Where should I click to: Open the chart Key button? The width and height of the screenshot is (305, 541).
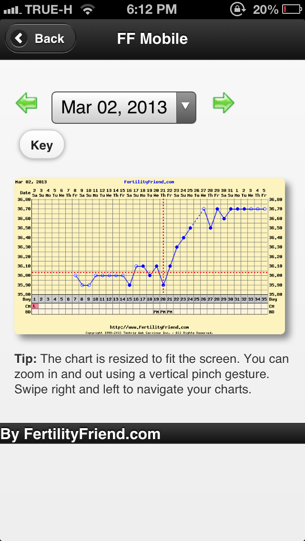[x=41, y=145]
